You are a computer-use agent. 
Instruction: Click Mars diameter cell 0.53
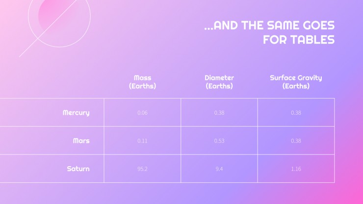point(219,141)
